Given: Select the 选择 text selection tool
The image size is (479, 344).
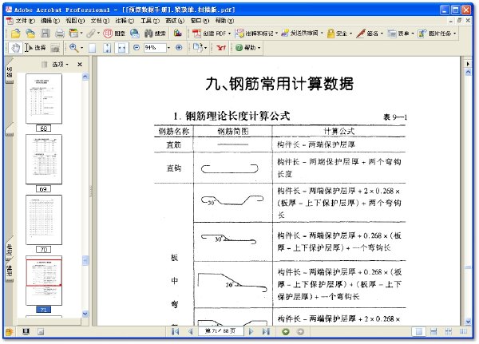Looking at the screenshot, I should coord(35,48).
